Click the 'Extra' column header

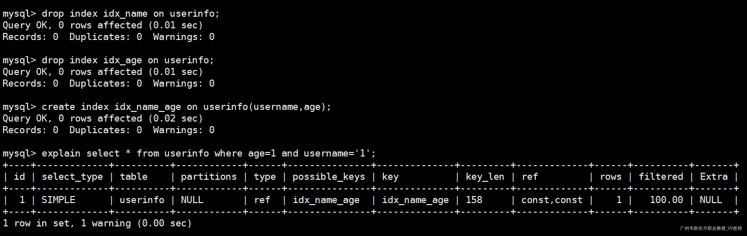point(714,177)
